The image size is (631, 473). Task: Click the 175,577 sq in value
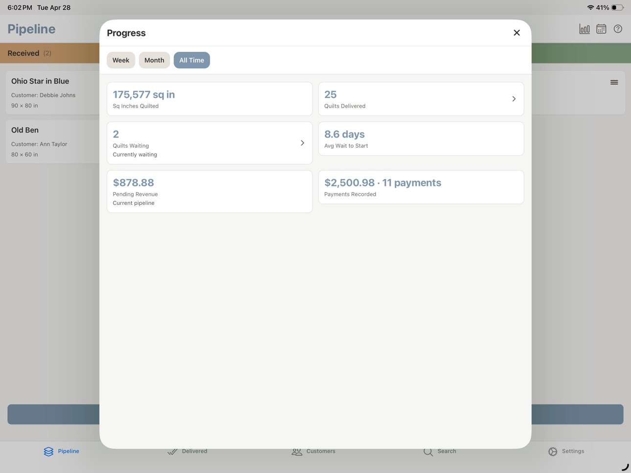[x=144, y=94]
